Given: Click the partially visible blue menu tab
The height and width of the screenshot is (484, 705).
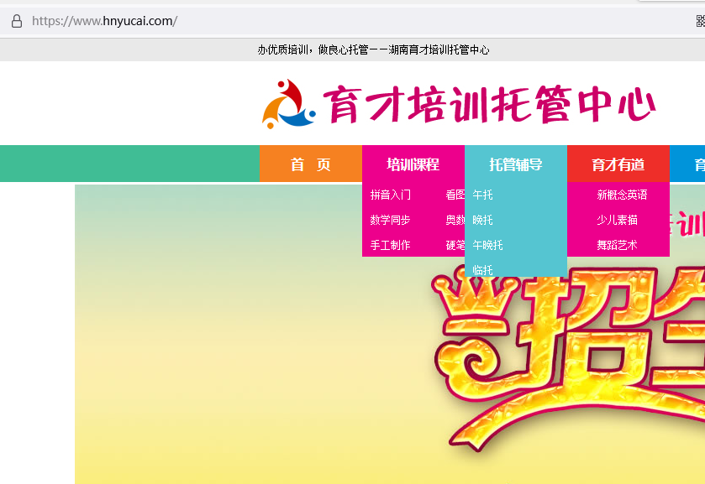Looking at the screenshot, I should pos(689,164).
